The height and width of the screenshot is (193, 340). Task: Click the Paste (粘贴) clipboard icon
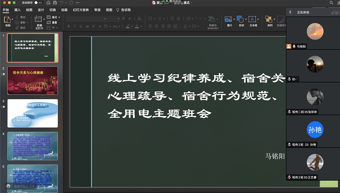pyautogui.click(x=8, y=20)
